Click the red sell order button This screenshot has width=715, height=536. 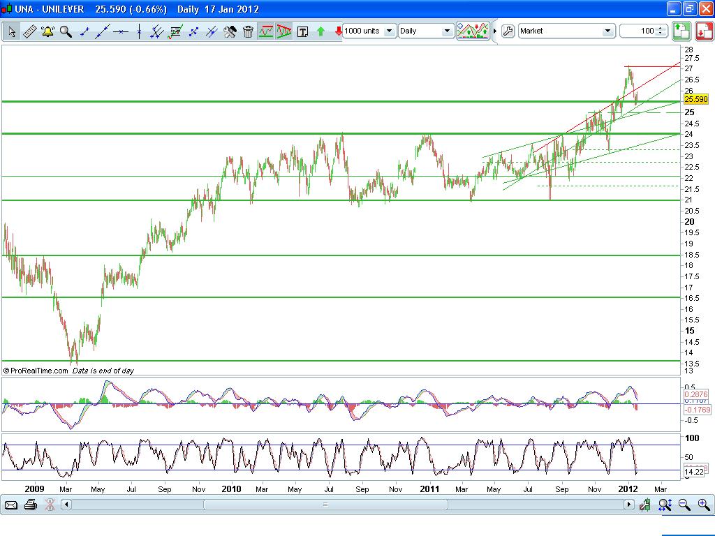click(x=705, y=31)
